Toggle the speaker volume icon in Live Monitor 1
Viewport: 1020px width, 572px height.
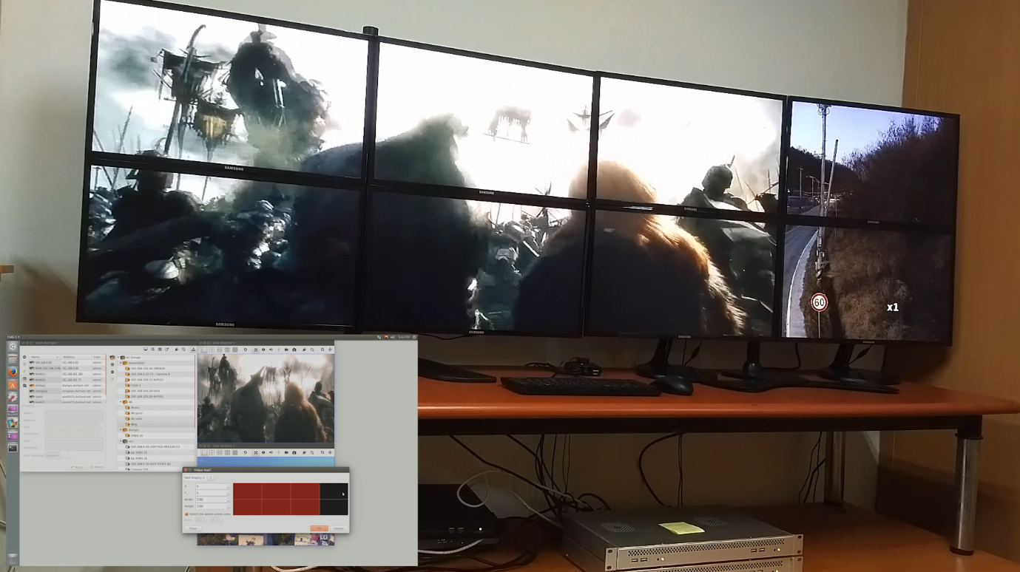271,350
